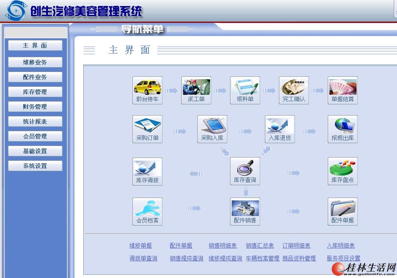The width and height of the screenshot is (397, 278).
Task: Open the 库存查询 magnifier icon
Action: tap(245, 171)
